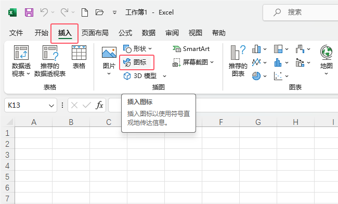Open the 公式 tab
338x204 pixels.
125,33
